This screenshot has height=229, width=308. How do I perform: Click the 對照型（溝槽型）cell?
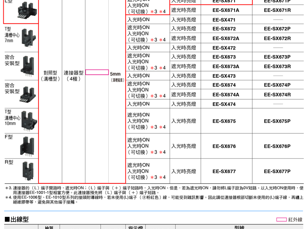[x=50, y=76]
